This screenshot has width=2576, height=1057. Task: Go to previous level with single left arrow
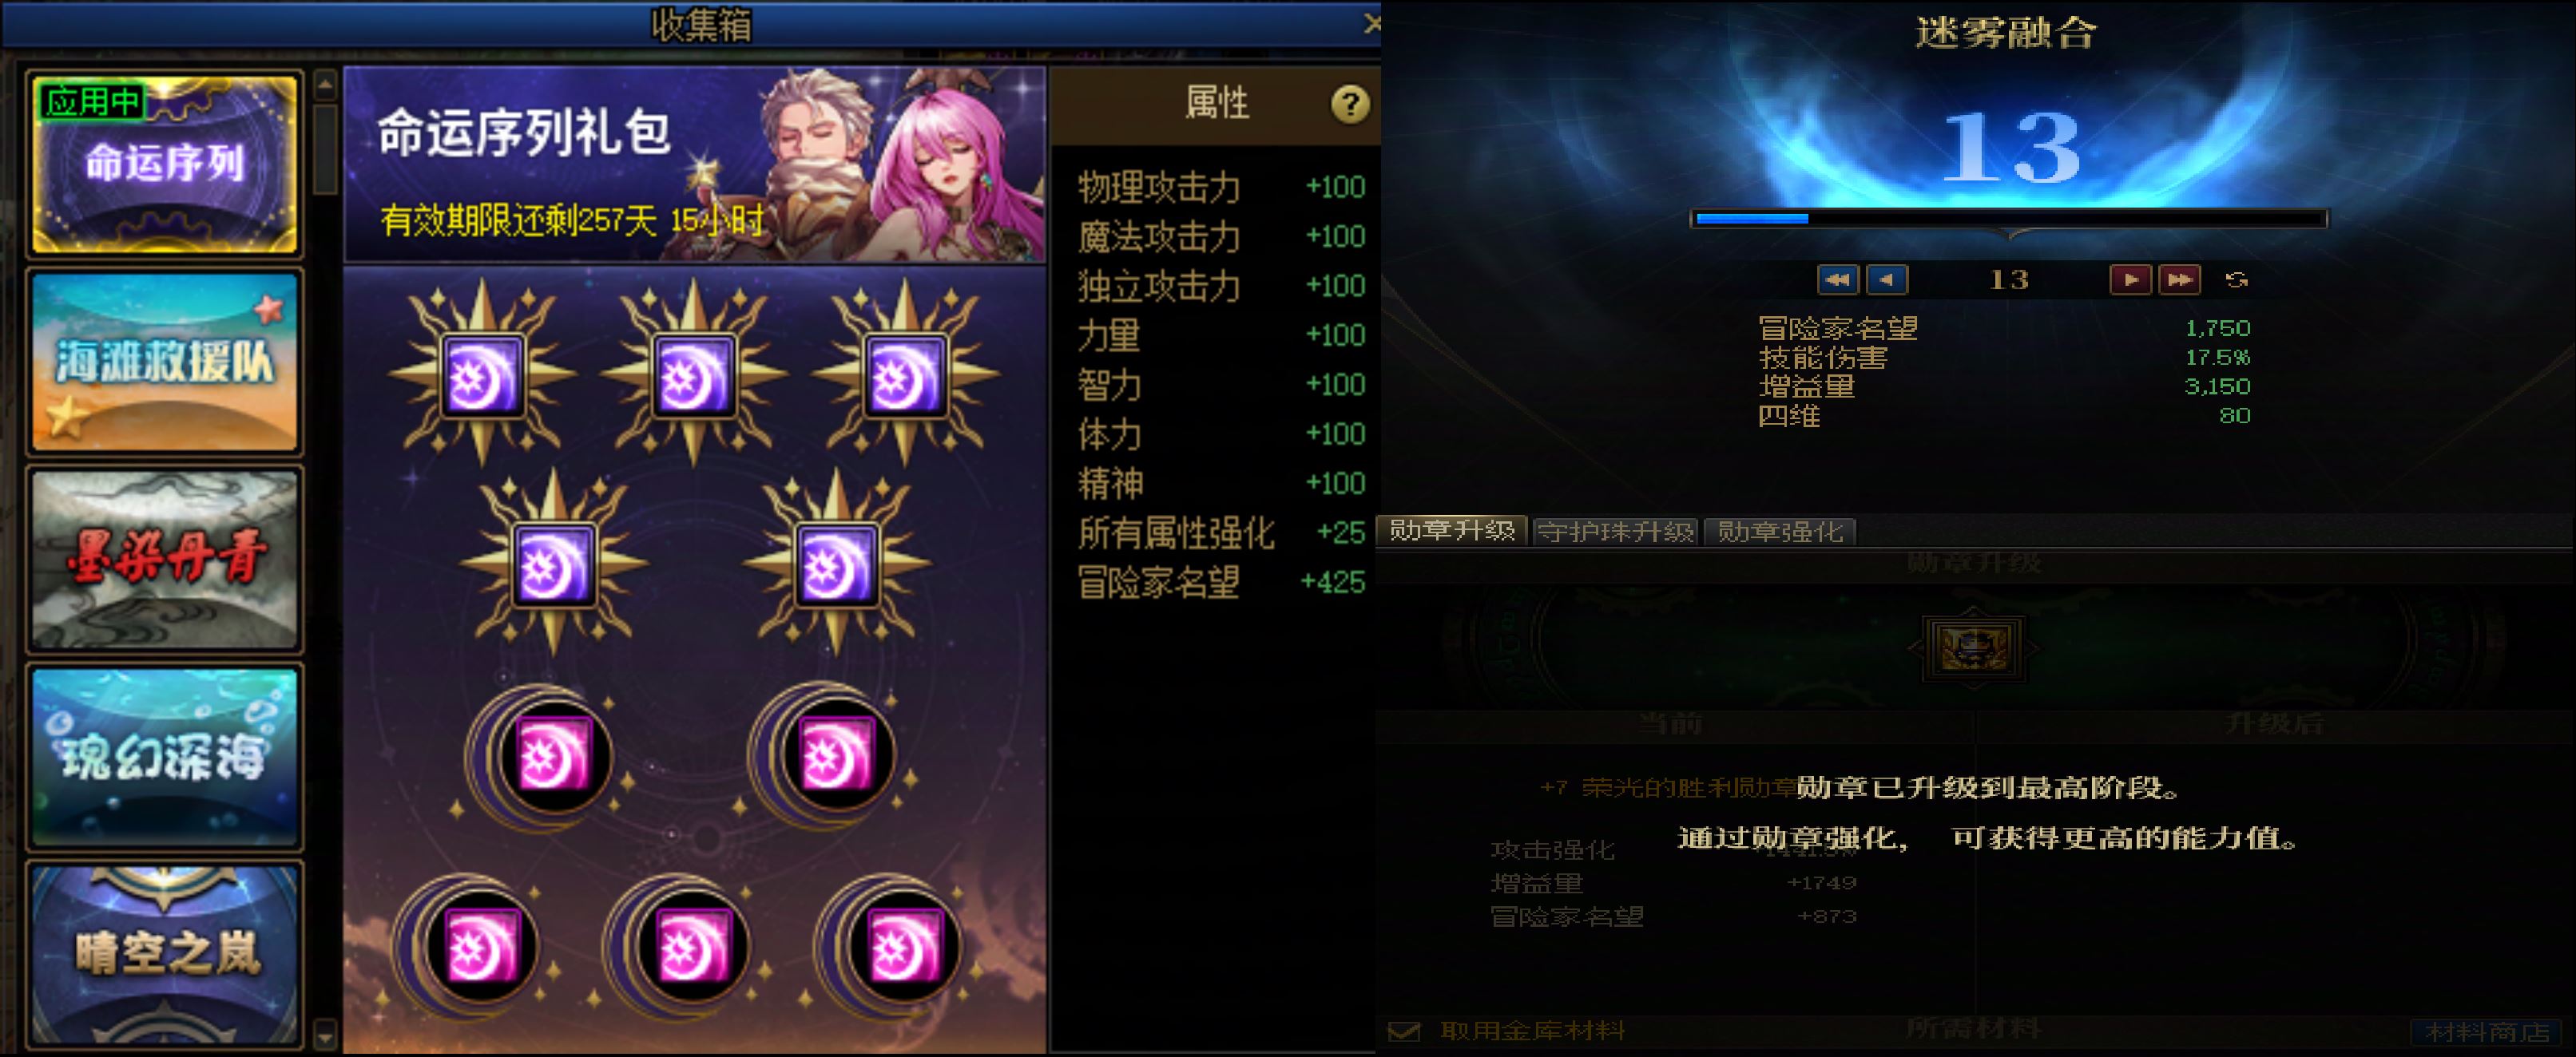pyautogui.click(x=1887, y=279)
